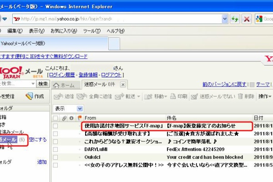Check the box for the credit card blocked row
The height and width of the screenshot is (182, 273).
point(56,157)
